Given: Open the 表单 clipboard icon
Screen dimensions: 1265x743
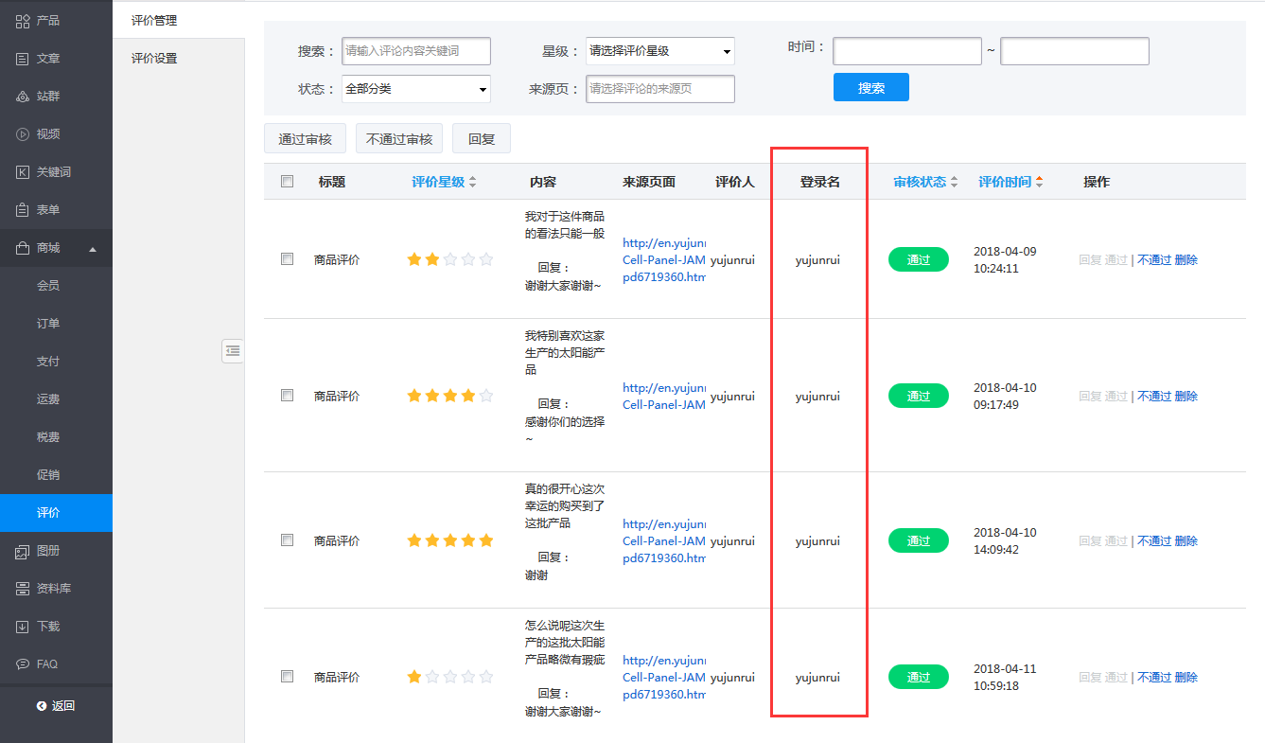Looking at the screenshot, I should [x=23, y=210].
